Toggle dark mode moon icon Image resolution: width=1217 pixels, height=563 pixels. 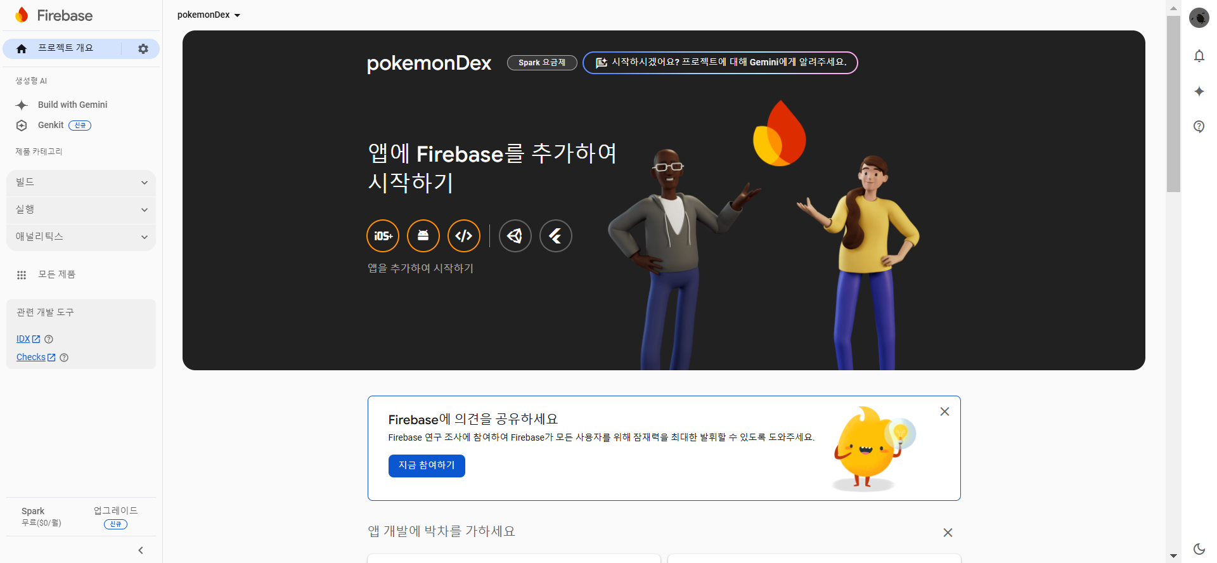(x=1199, y=549)
